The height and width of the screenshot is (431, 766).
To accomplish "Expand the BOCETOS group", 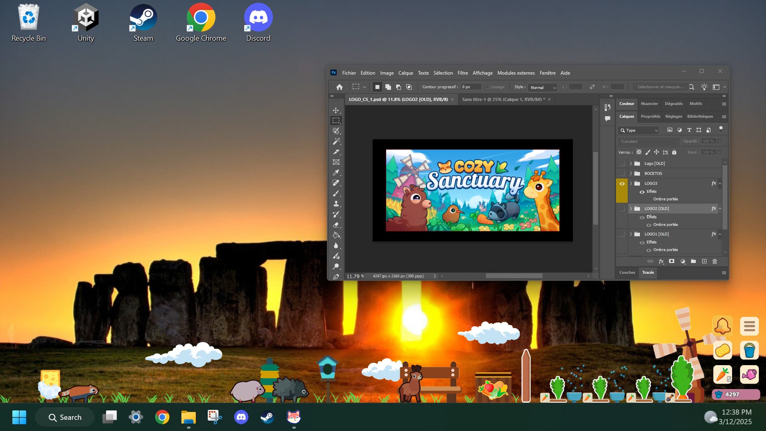I will tap(631, 173).
